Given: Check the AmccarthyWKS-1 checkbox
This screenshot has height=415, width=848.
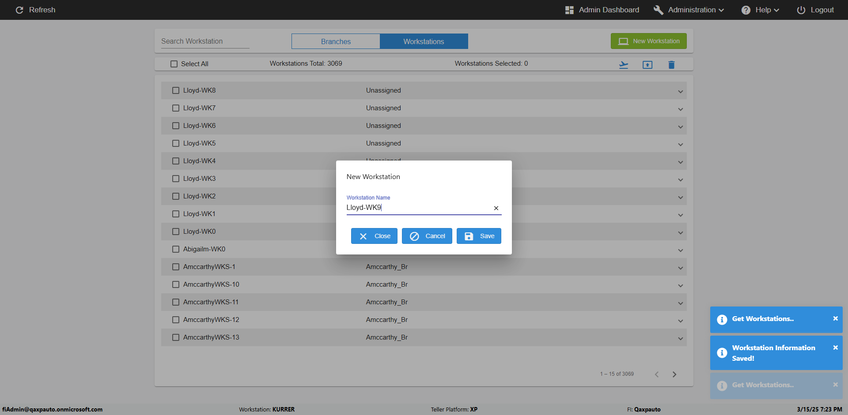Looking at the screenshot, I should tap(176, 267).
